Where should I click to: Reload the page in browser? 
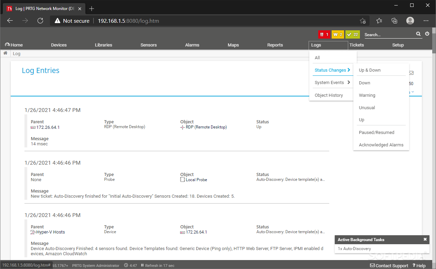[x=40, y=21]
